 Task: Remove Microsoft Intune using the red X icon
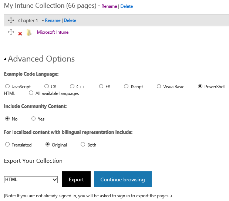(x=20, y=33)
